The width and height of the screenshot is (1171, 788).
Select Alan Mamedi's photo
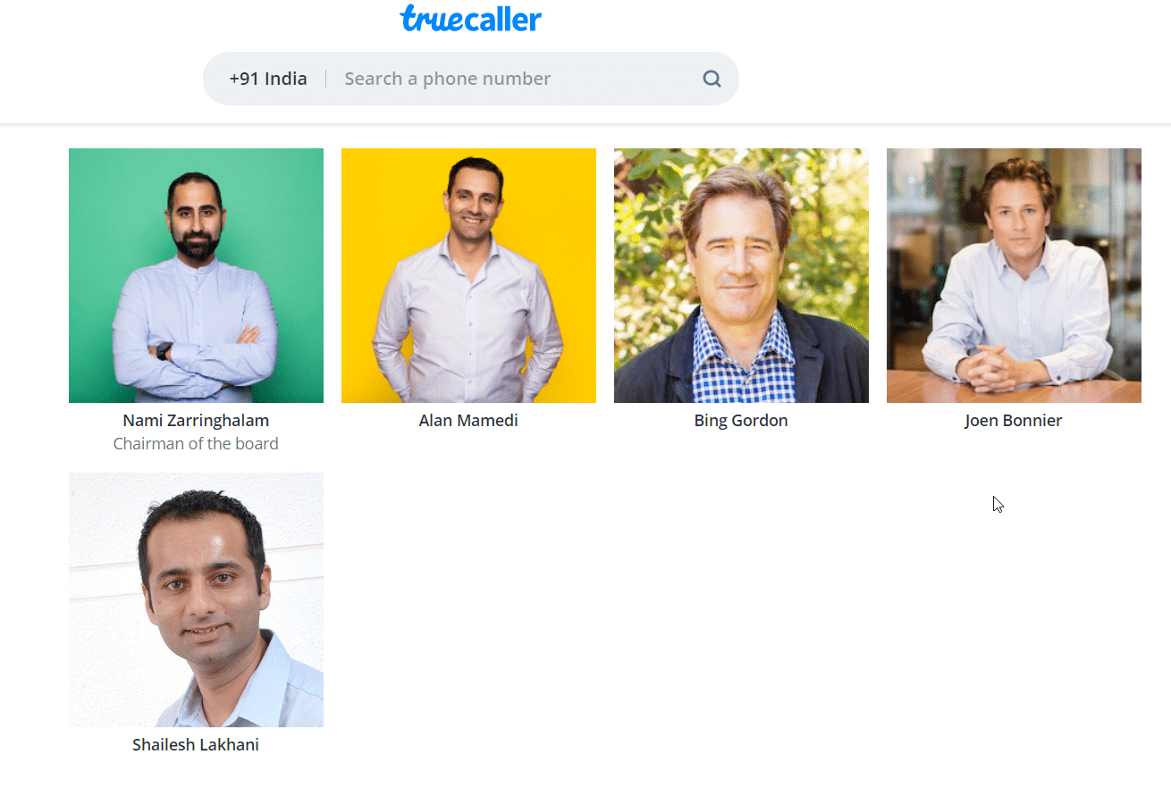(468, 275)
